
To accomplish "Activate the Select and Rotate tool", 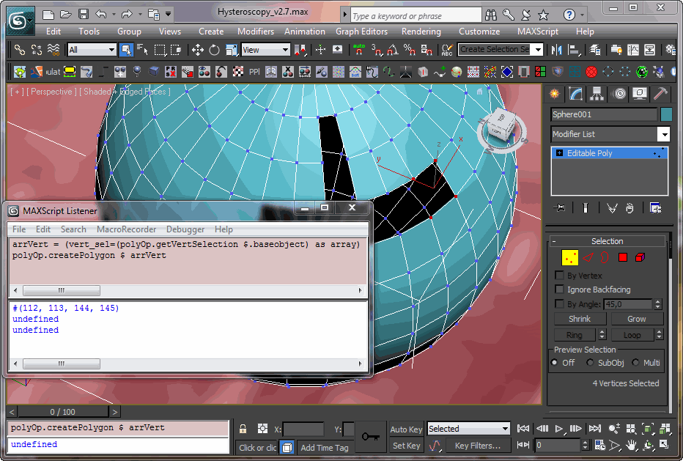I will [x=214, y=50].
